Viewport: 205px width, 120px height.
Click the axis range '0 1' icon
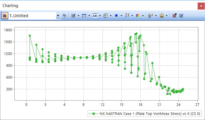(84, 16)
